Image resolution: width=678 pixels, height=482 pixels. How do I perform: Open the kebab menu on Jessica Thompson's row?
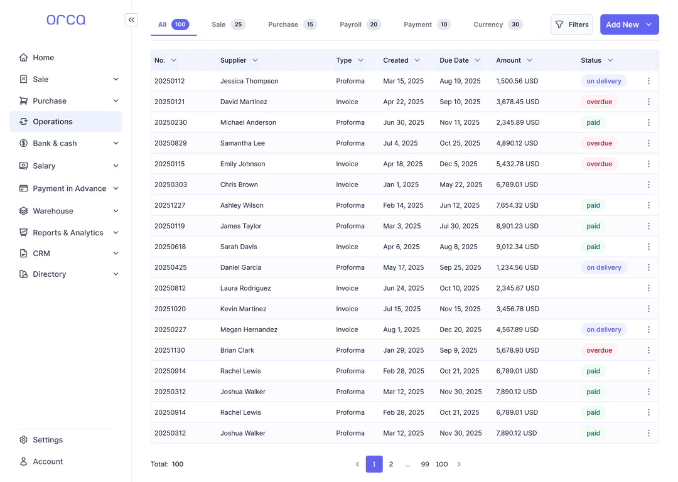(x=648, y=81)
